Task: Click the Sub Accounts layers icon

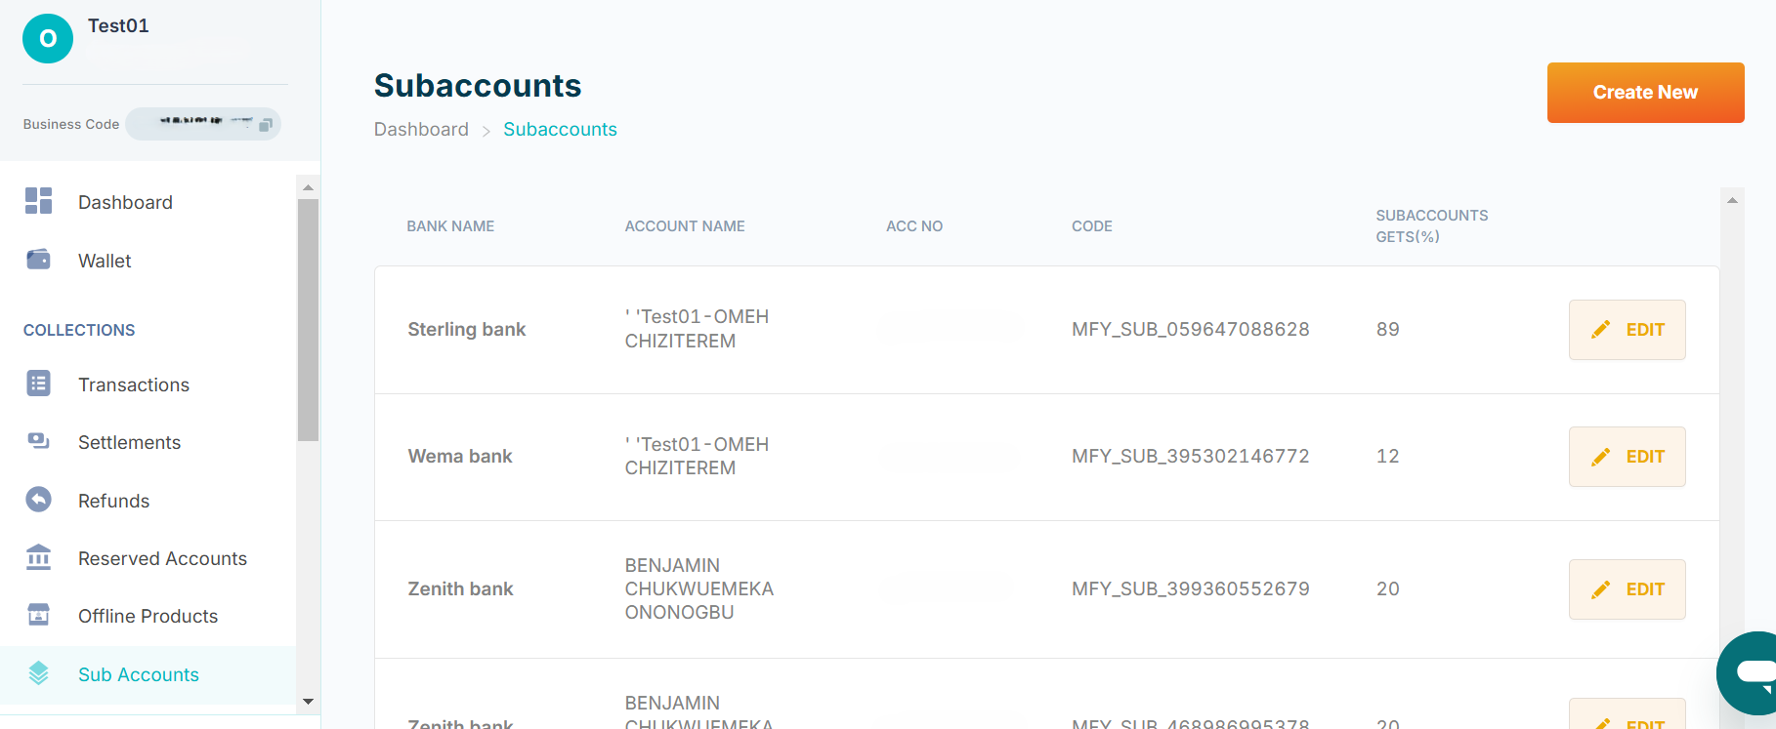Action: point(38,673)
